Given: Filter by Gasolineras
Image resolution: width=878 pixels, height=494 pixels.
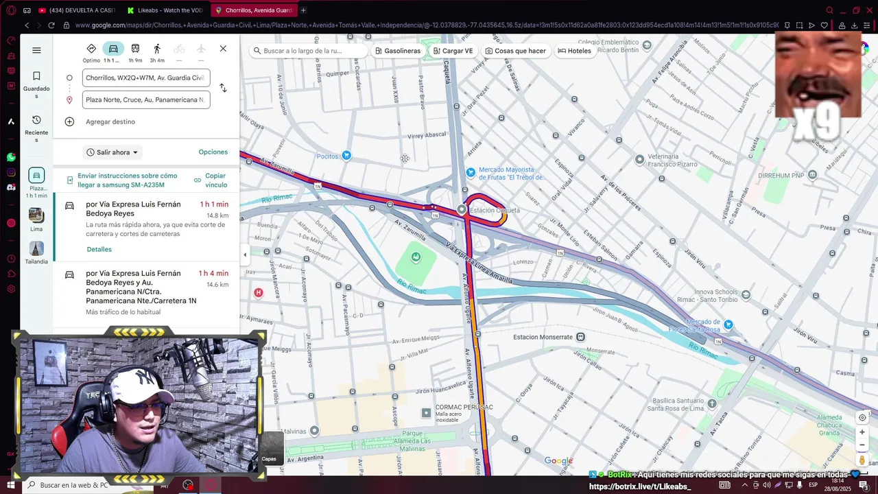Looking at the screenshot, I should point(398,51).
